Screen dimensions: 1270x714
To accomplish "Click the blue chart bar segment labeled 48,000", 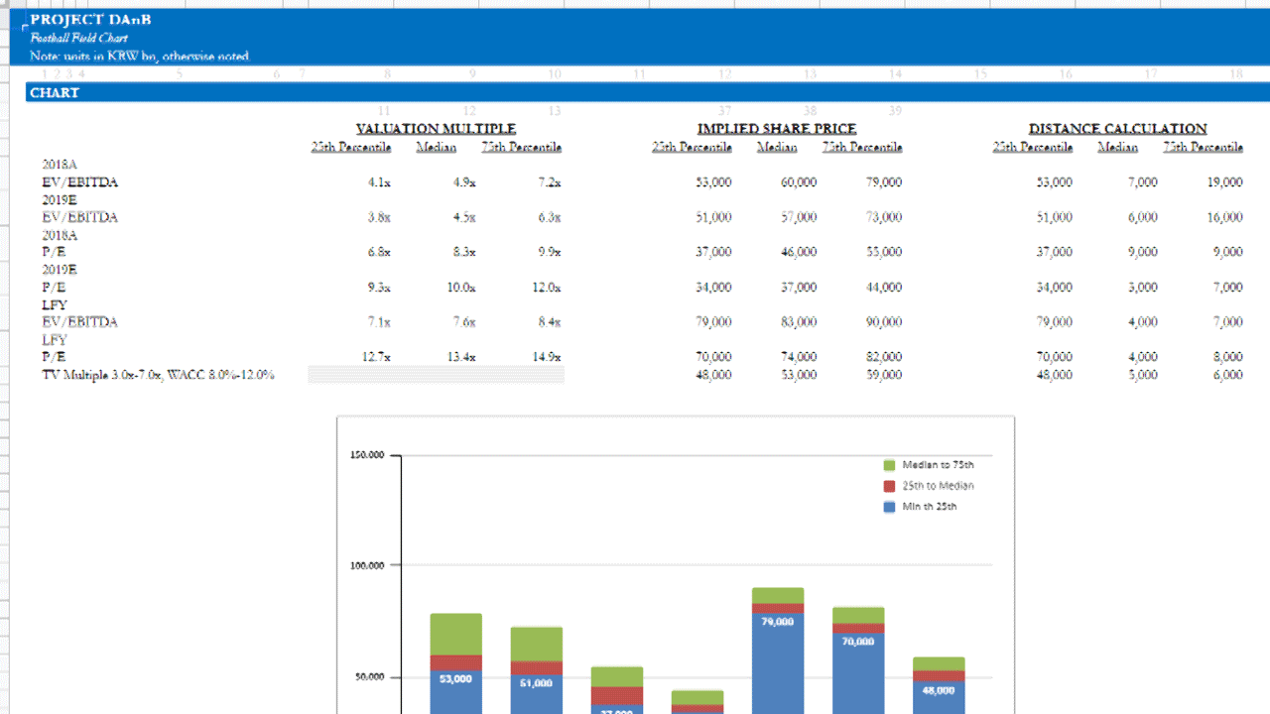I will [x=939, y=698].
